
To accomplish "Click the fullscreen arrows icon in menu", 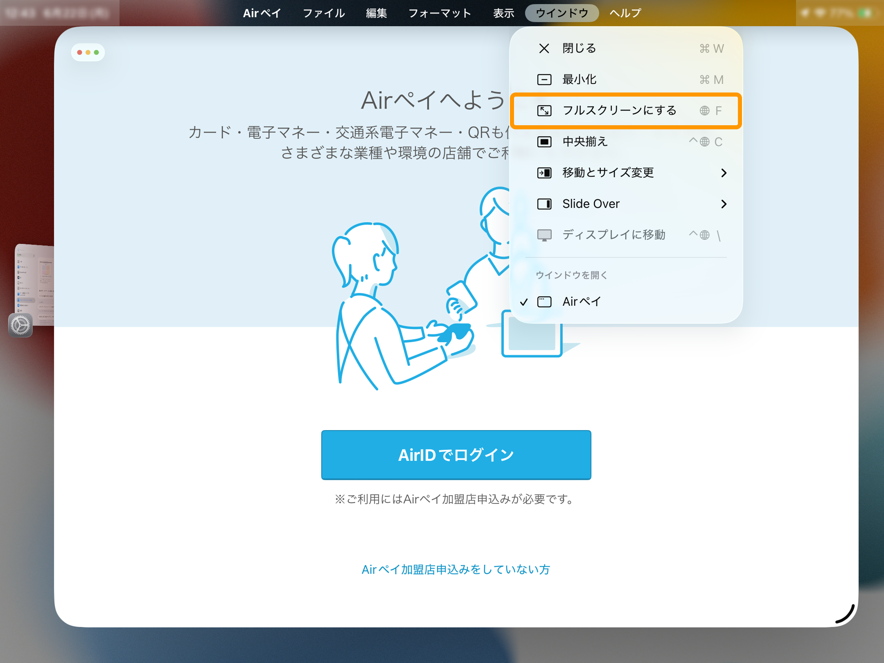I will 544,110.
